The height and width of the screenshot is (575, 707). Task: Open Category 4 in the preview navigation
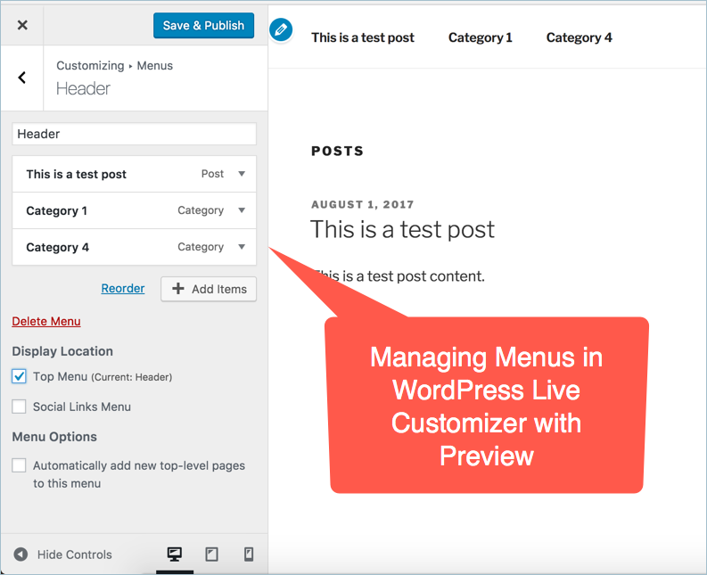[579, 37]
